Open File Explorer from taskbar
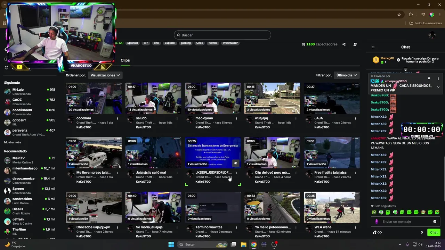The image size is (445, 250). click(243, 244)
